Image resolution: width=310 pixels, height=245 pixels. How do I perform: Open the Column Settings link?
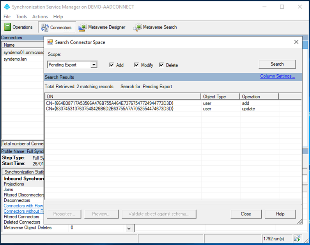coord(277,76)
